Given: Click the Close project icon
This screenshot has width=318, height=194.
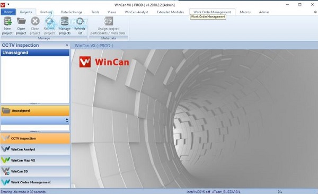Looking at the screenshot, I should point(35,21).
